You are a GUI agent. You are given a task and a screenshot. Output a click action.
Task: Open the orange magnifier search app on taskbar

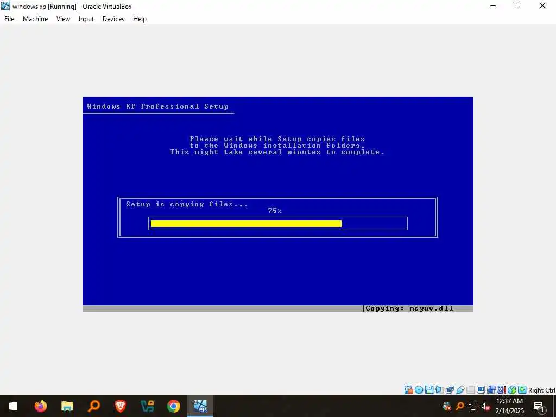point(93,406)
